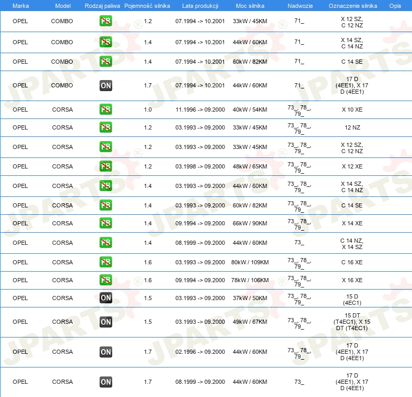Click the Nadwozie column header
Image resolution: width=412 pixels, height=397 pixels.
(300, 6)
